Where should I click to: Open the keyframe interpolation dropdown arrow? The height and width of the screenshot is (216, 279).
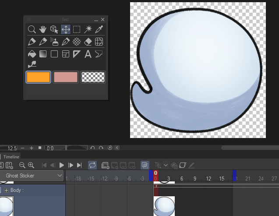click(165, 165)
